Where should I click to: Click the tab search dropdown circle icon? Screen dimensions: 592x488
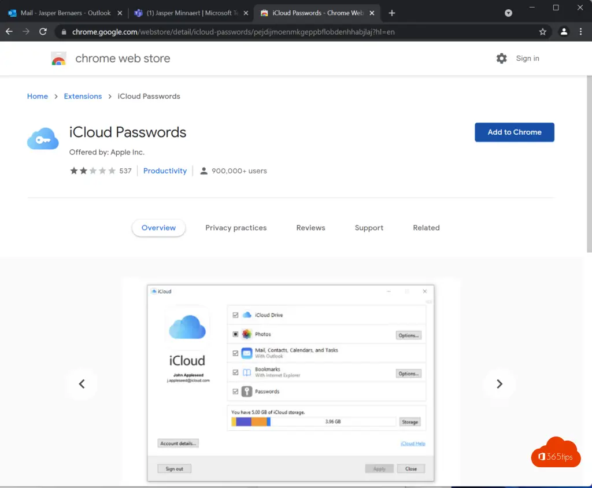click(x=509, y=13)
